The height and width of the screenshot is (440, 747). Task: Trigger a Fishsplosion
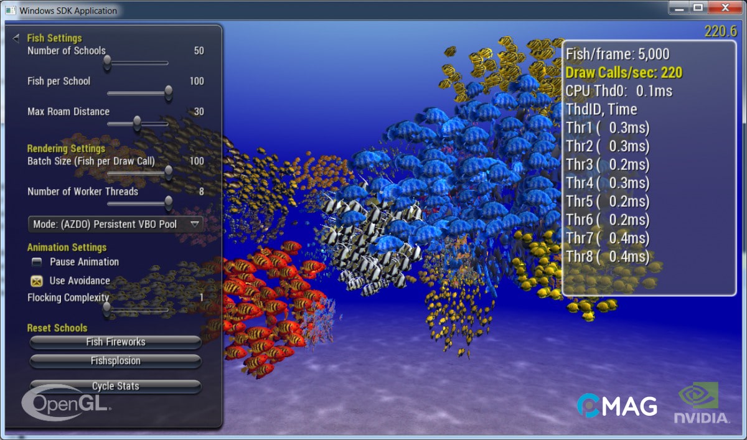click(115, 361)
